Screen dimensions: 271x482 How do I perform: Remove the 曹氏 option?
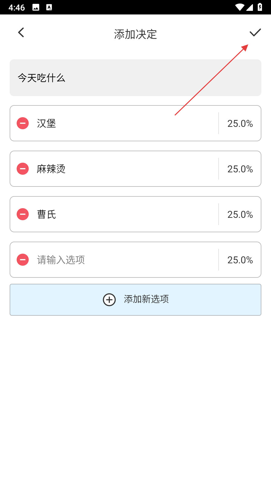[x=23, y=214]
